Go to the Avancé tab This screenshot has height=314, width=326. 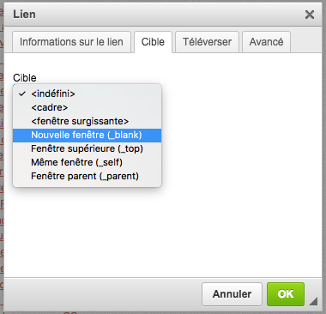266,42
